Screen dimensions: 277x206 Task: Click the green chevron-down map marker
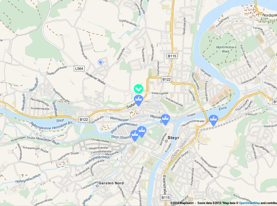point(138,89)
